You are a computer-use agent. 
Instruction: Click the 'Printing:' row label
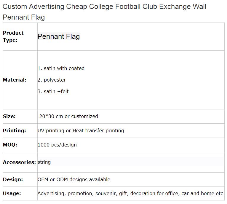point(15,130)
